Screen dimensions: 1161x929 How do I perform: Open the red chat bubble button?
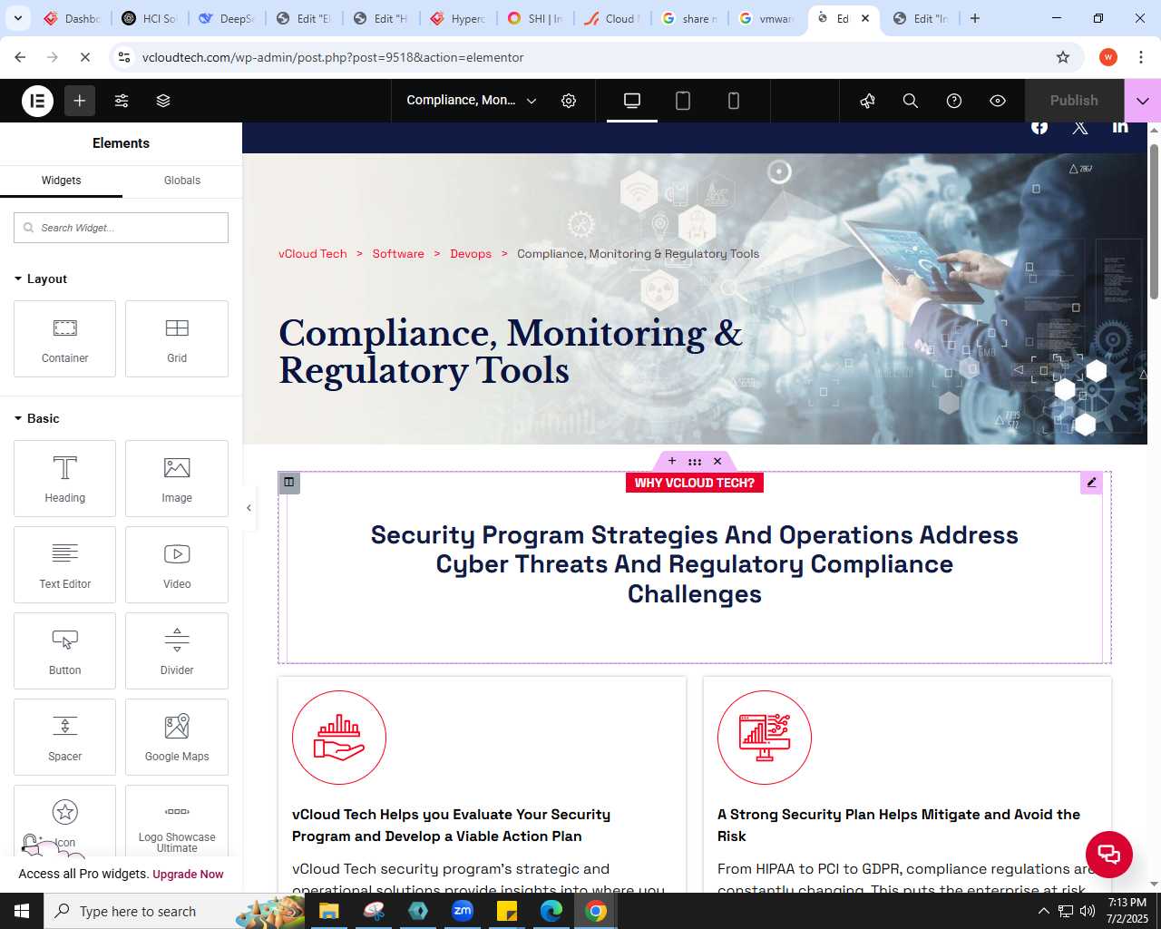pyautogui.click(x=1109, y=855)
